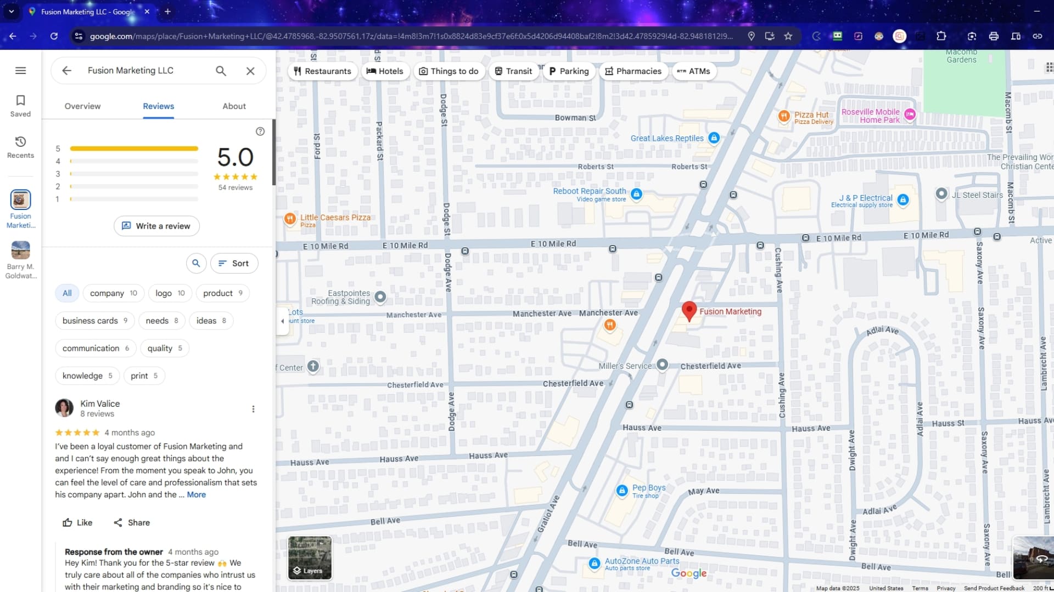The height and width of the screenshot is (592, 1054).
Task: Open the Saved places panel
Action: tap(20, 105)
